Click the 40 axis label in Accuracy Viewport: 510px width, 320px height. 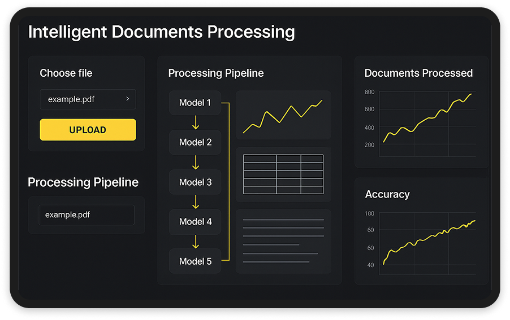tap(370, 265)
